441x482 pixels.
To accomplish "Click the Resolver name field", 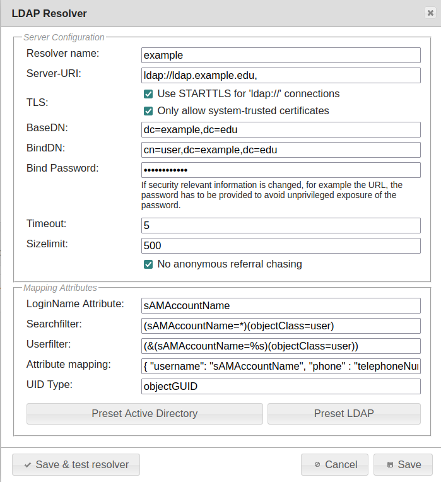I will pos(281,56).
